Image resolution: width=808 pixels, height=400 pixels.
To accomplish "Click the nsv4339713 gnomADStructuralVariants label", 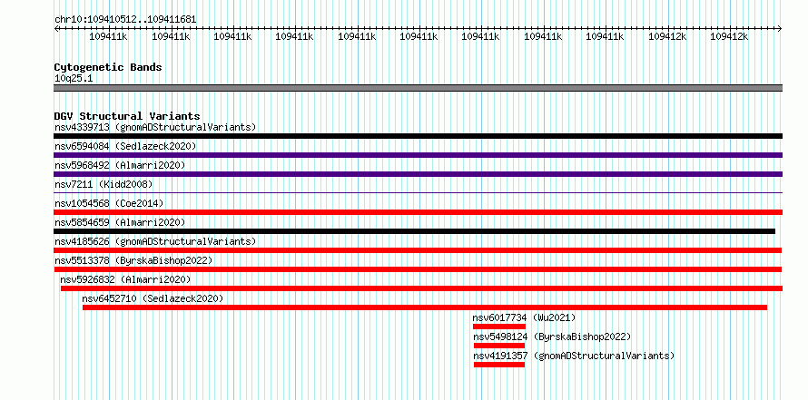I will [x=155, y=127].
